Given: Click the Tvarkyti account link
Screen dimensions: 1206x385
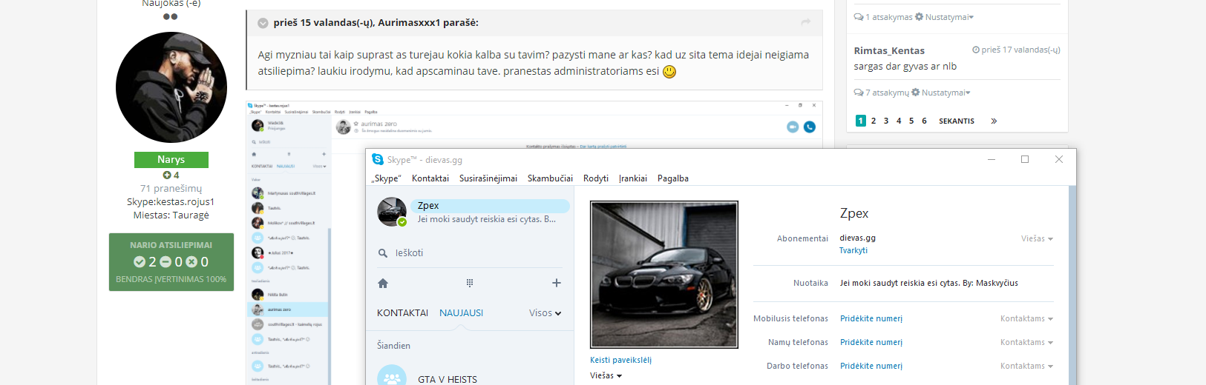Looking at the screenshot, I should [x=853, y=250].
